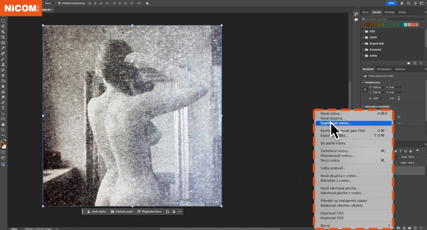Choose 'Převést na inteligentní objekt' menu entry

(x=344, y=200)
